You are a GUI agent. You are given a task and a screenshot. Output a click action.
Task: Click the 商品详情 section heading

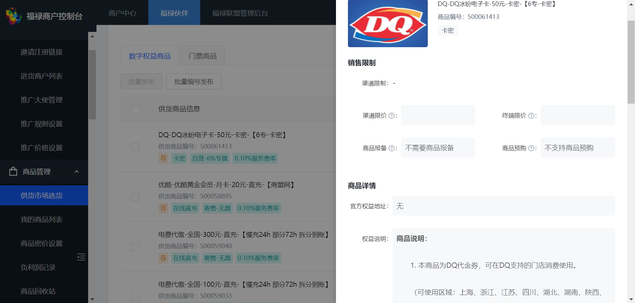[x=362, y=186]
